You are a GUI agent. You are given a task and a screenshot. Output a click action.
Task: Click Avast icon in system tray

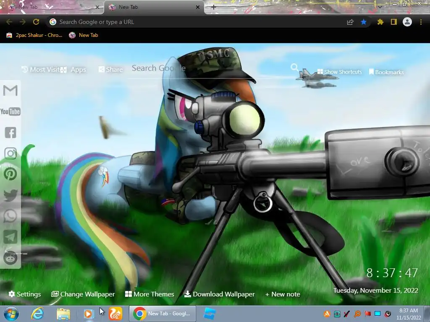click(x=327, y=314)
